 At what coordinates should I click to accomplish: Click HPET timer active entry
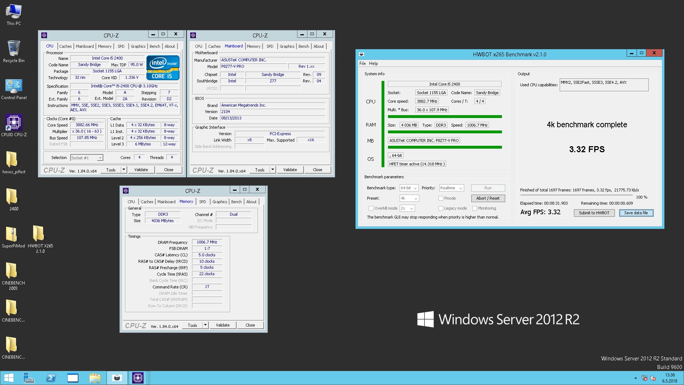416,164
